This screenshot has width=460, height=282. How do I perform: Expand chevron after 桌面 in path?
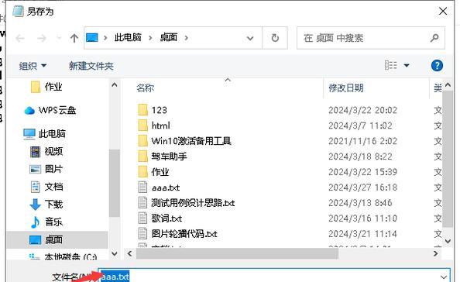pyautogui.click(x=187, y=38)
